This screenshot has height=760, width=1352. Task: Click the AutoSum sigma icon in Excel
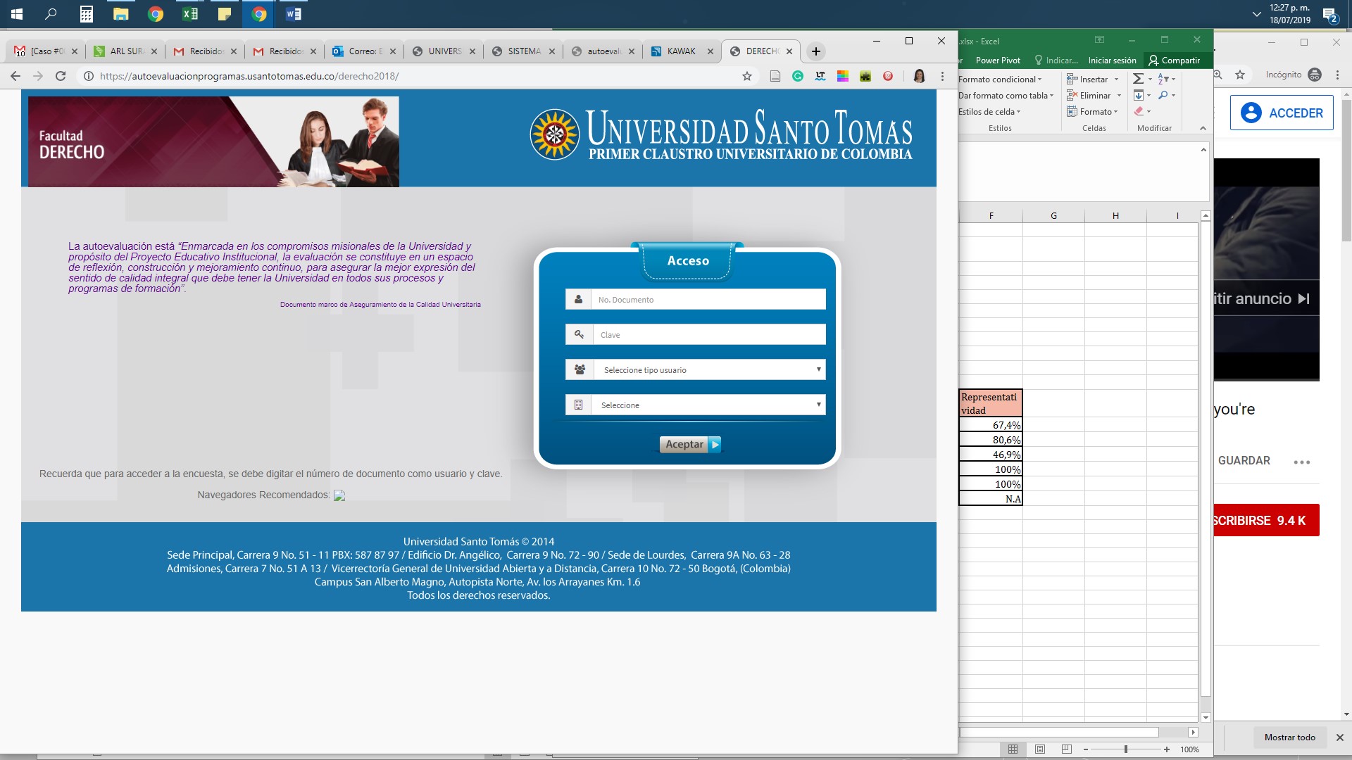coord(1138,79)
